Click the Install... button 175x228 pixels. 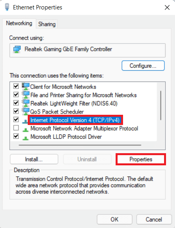click(34, 159)
